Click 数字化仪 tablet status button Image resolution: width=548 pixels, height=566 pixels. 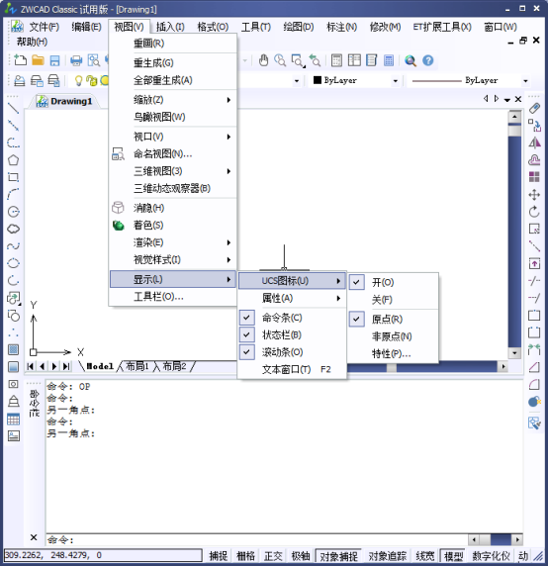[491, 556]
